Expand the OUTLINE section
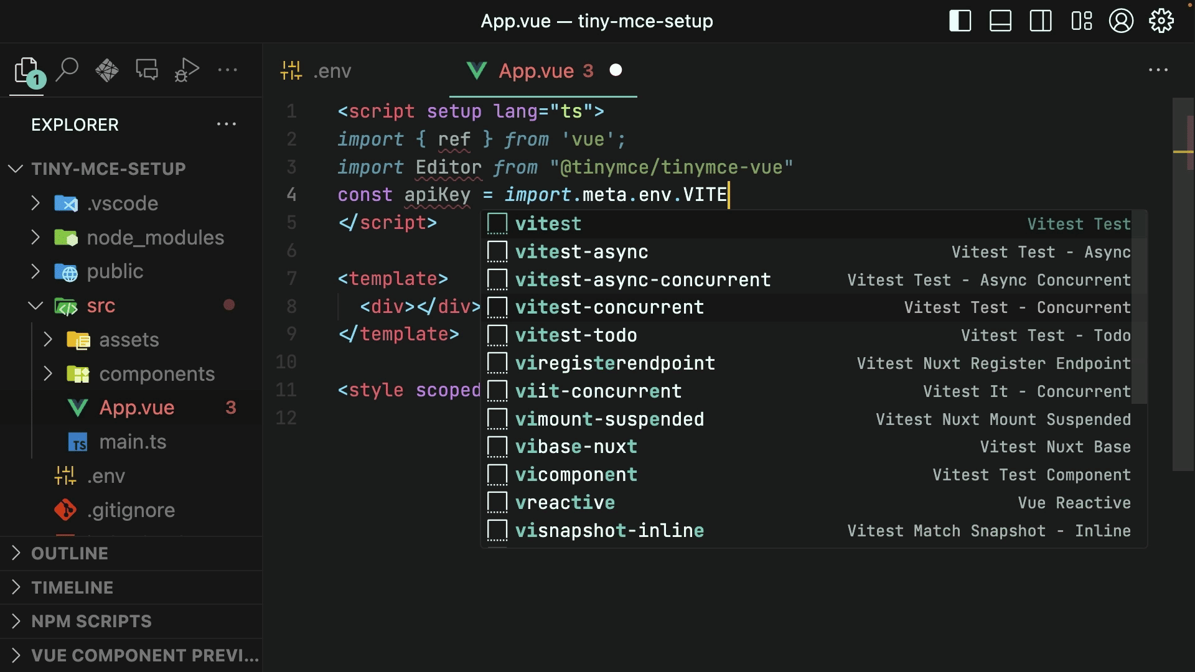The width and height of the screenshot is (1195, 672). tap(131, 553)
